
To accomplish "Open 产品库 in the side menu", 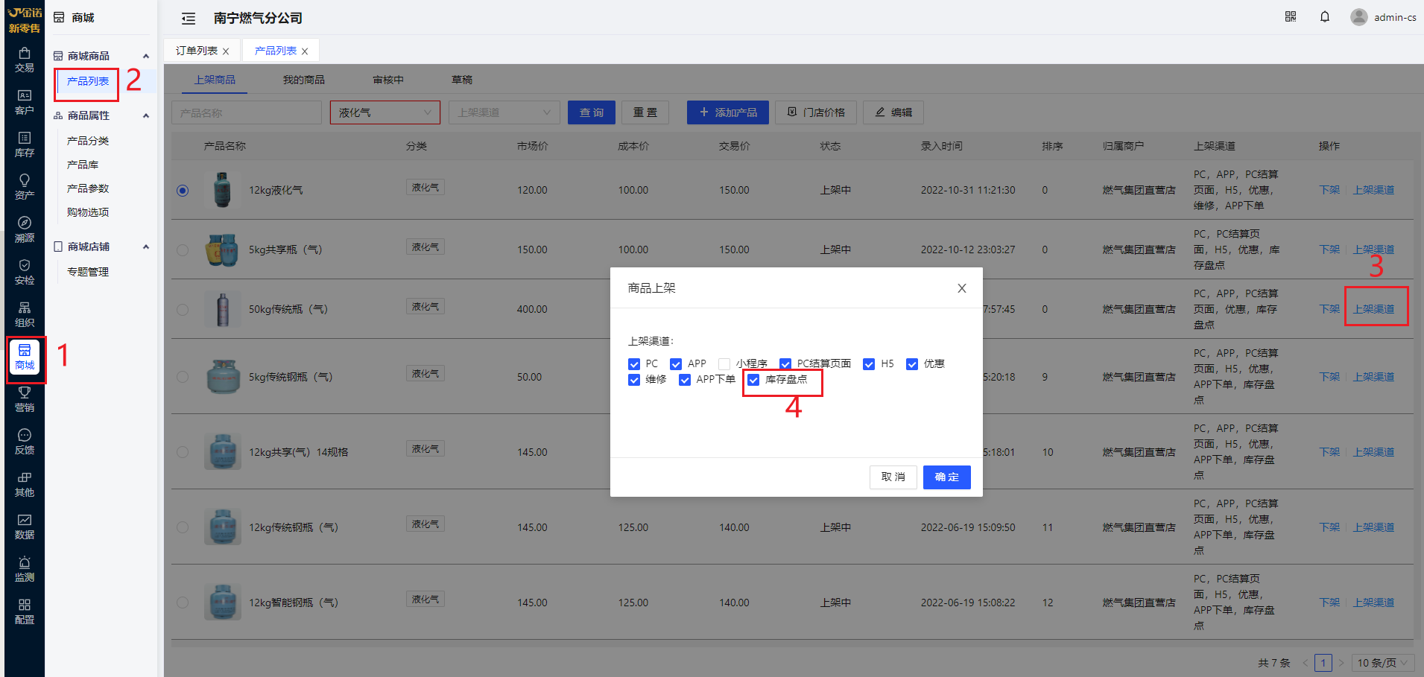I will [x=83, y=165].
